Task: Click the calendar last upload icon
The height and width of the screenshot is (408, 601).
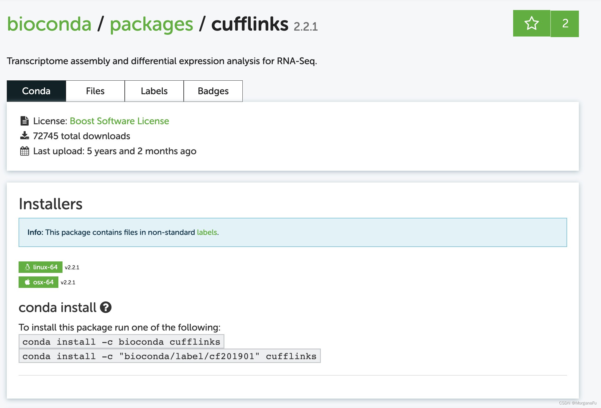Action: coord(24,151)
